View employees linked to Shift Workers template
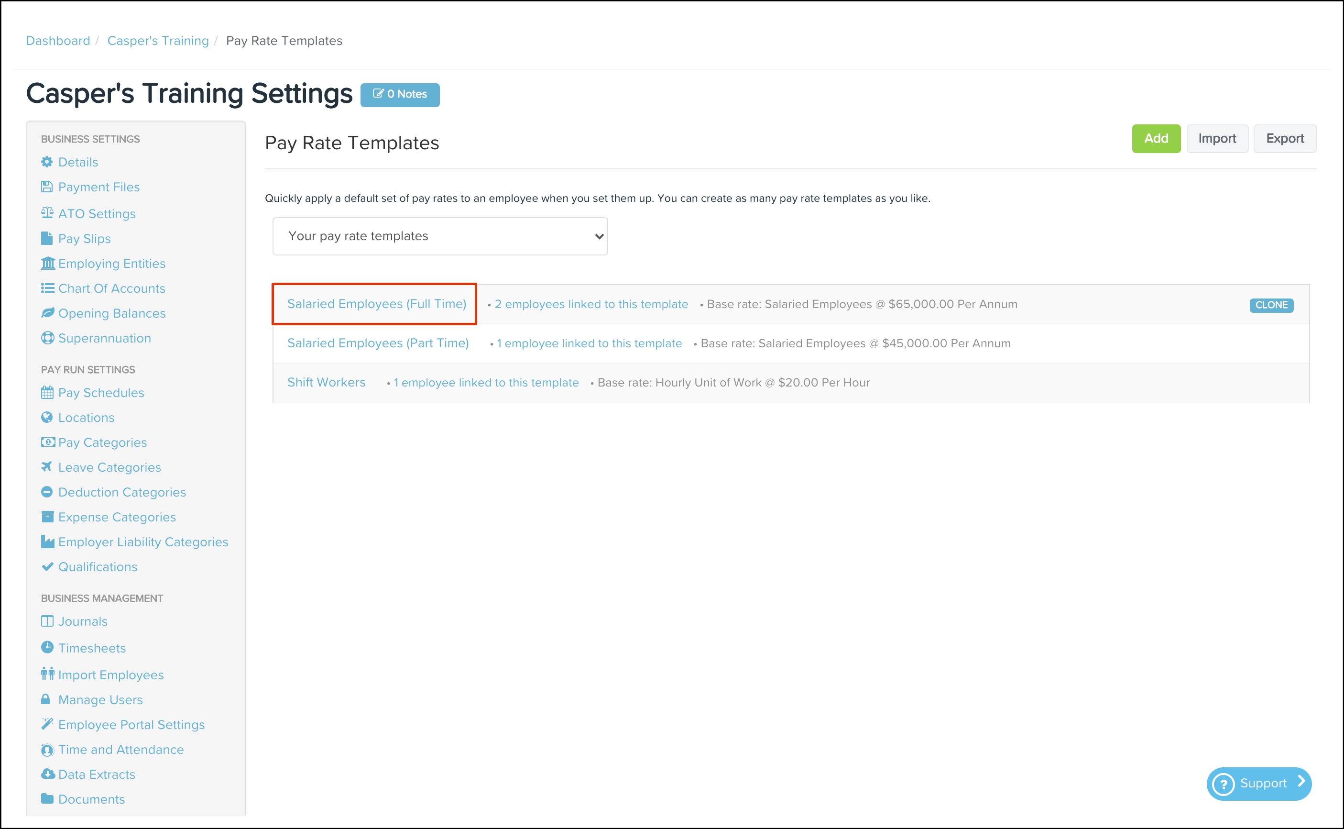This screenshot has height=829, width=1344. (x=485, y=383)
